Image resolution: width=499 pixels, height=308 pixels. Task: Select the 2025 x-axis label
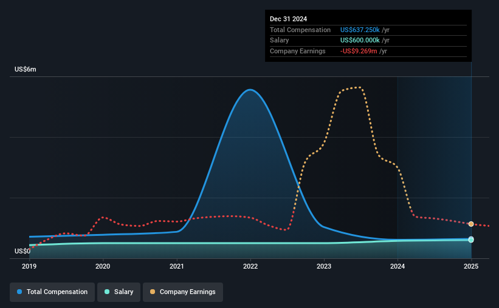pos(471,266)
